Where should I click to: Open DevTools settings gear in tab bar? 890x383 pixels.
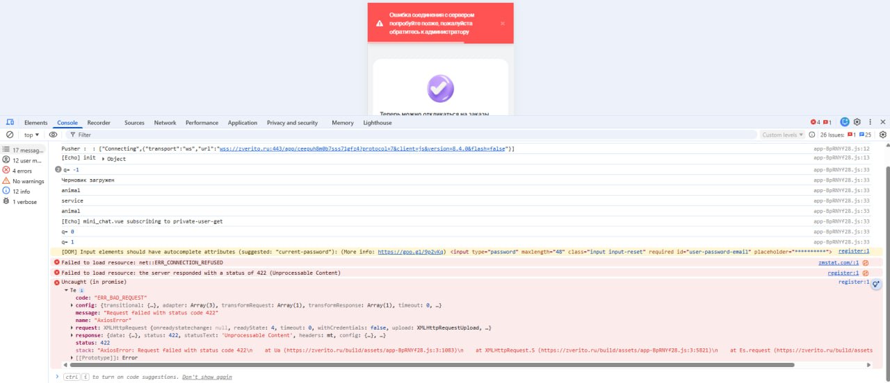coord(857,122)
